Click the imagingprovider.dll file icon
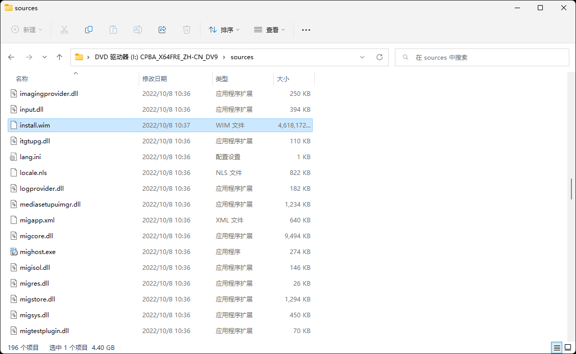 [x=14, y=94]
